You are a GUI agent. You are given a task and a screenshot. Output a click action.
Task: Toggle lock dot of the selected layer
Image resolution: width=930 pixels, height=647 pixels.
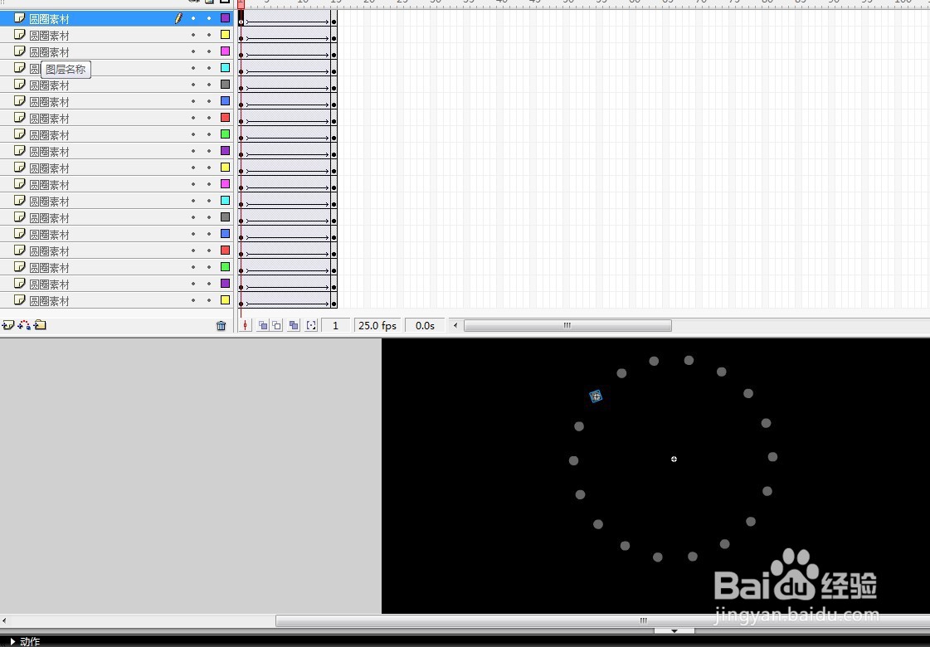click(209, 18)
